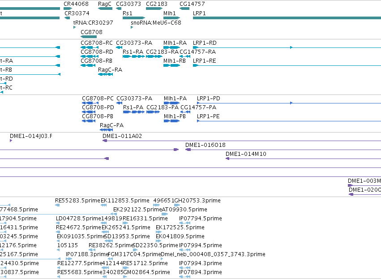Image resolution: width=381 pixels, height=279 pixels.
Task: Select EST EK172525.5prime
Action: coord(180,227)
